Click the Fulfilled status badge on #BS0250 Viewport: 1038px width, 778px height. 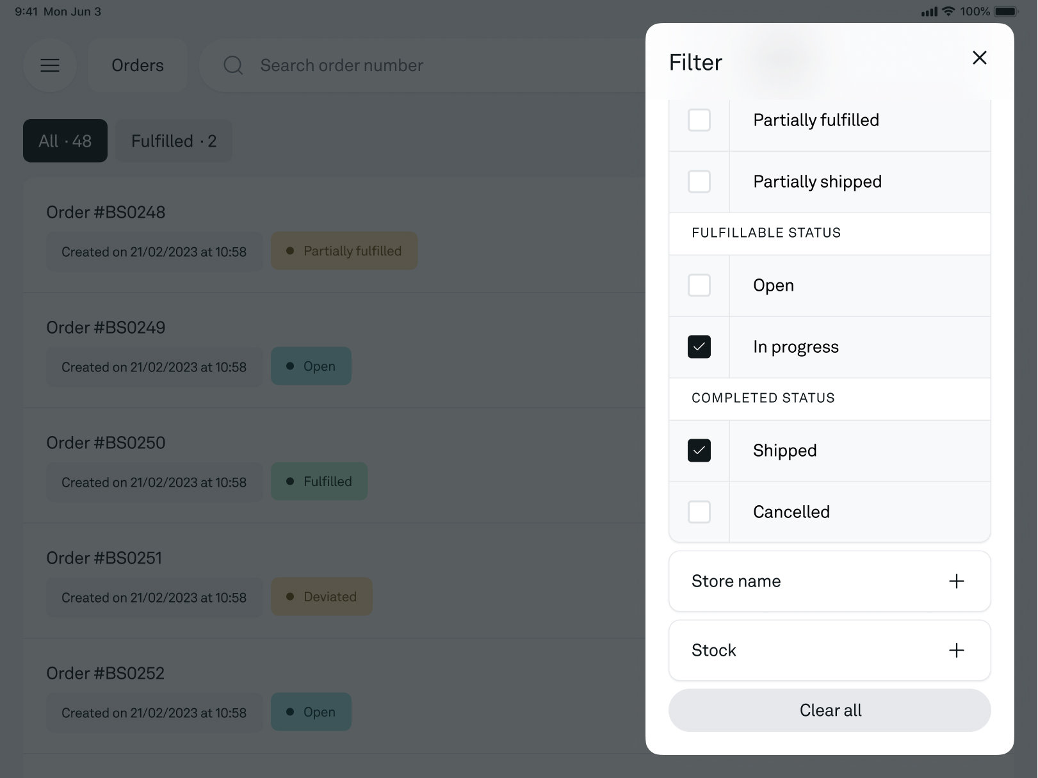coord(320,482)
